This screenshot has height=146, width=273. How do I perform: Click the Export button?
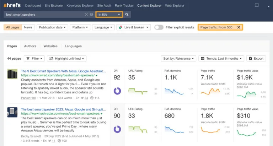[256, 59]
